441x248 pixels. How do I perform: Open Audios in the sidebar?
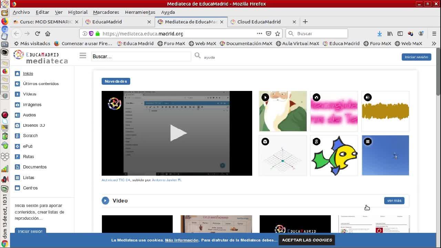[29, 115]
